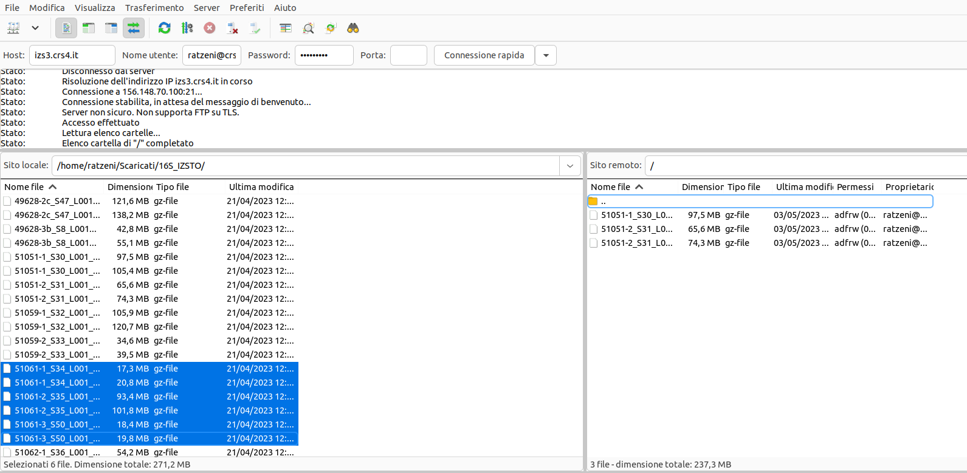Open the quick connect history dropdown
The height and width of the screenshot is (473, 967).
[x=546, y=55]
